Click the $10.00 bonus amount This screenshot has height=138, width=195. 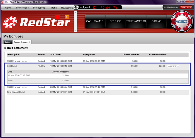[x=134, y=87]
